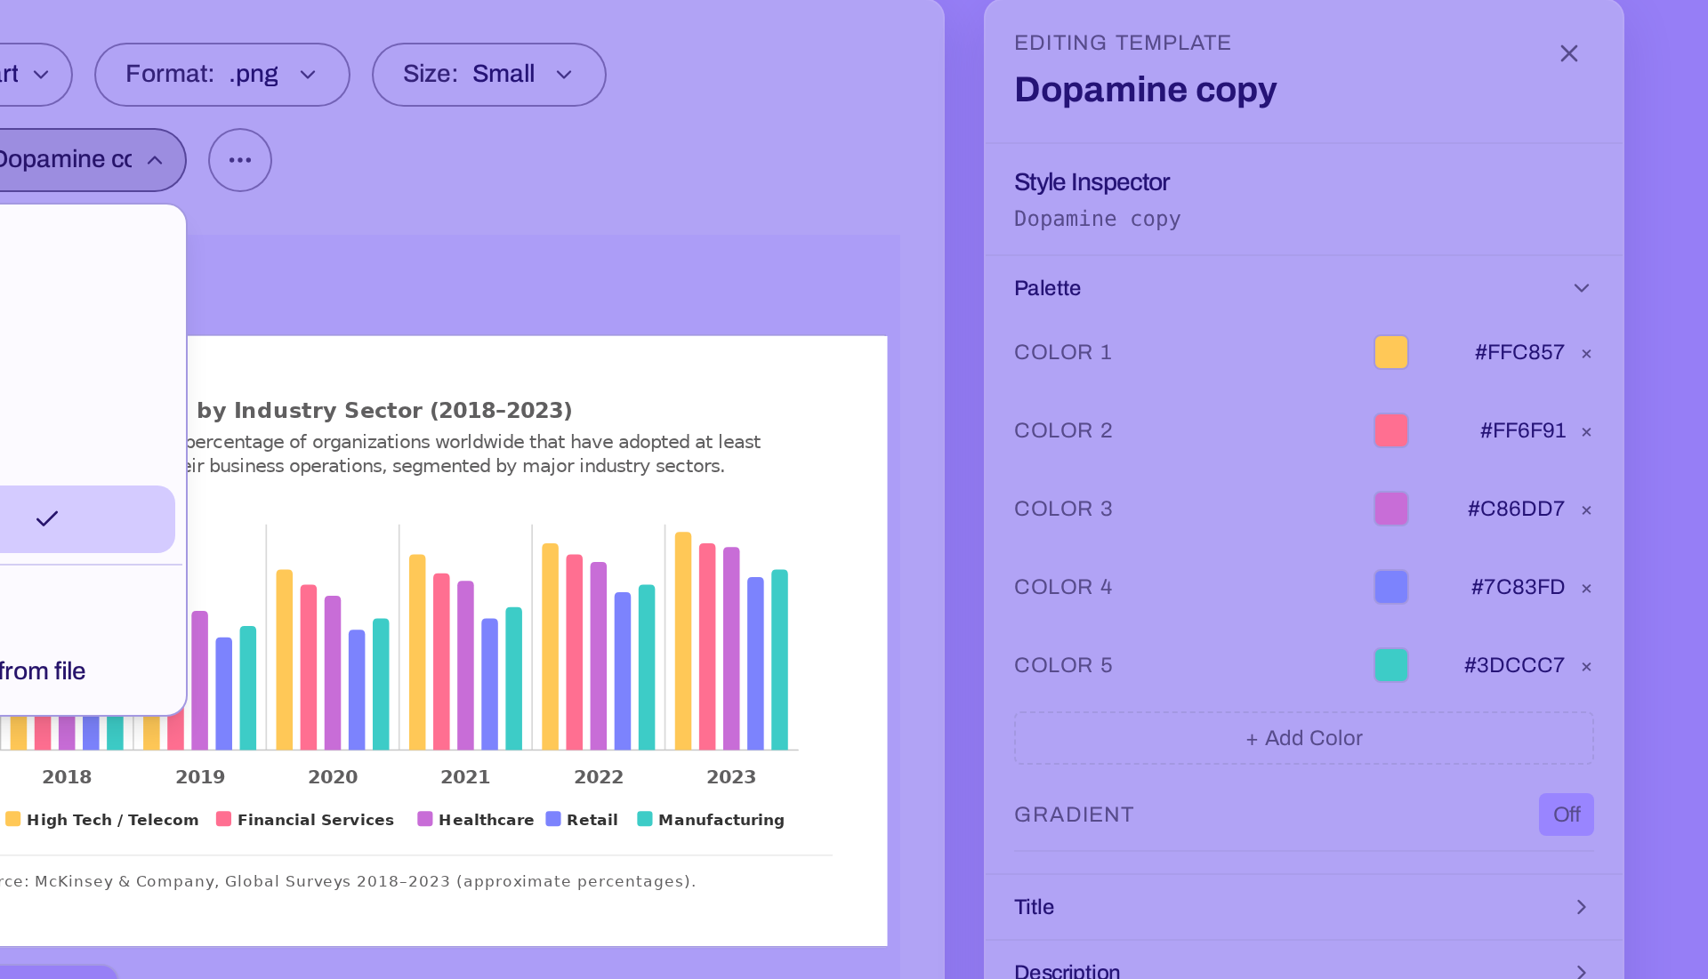The width and height of the screenshot is (1708, 979).
Task: Open the three-dot more options menu
Action: tap(240, 160)
